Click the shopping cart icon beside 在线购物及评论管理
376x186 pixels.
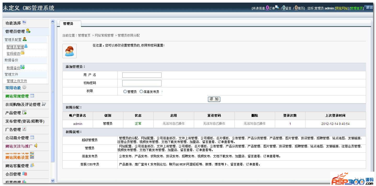44,104
